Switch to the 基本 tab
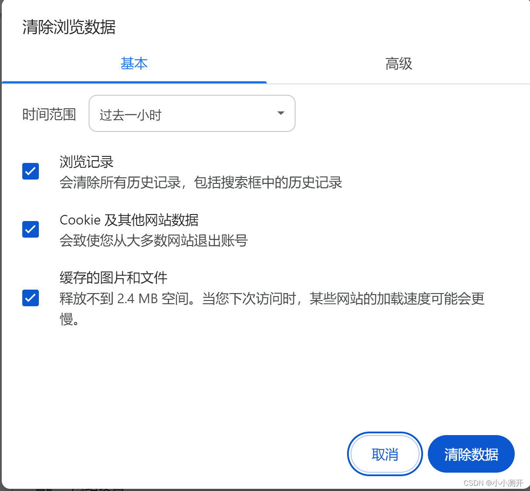 coord(134,64)
